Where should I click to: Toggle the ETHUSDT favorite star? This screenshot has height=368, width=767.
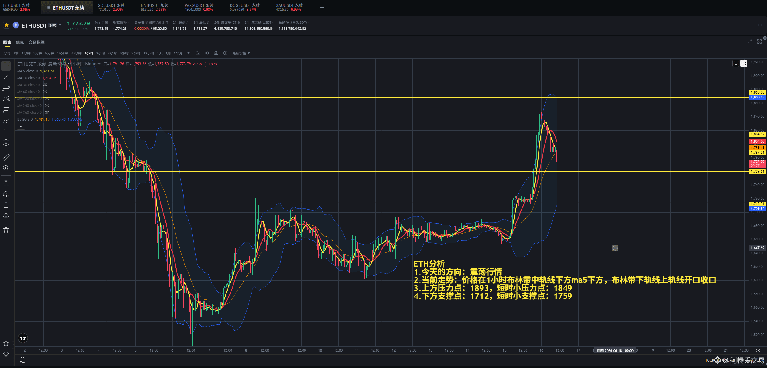(x=7, y=25)
